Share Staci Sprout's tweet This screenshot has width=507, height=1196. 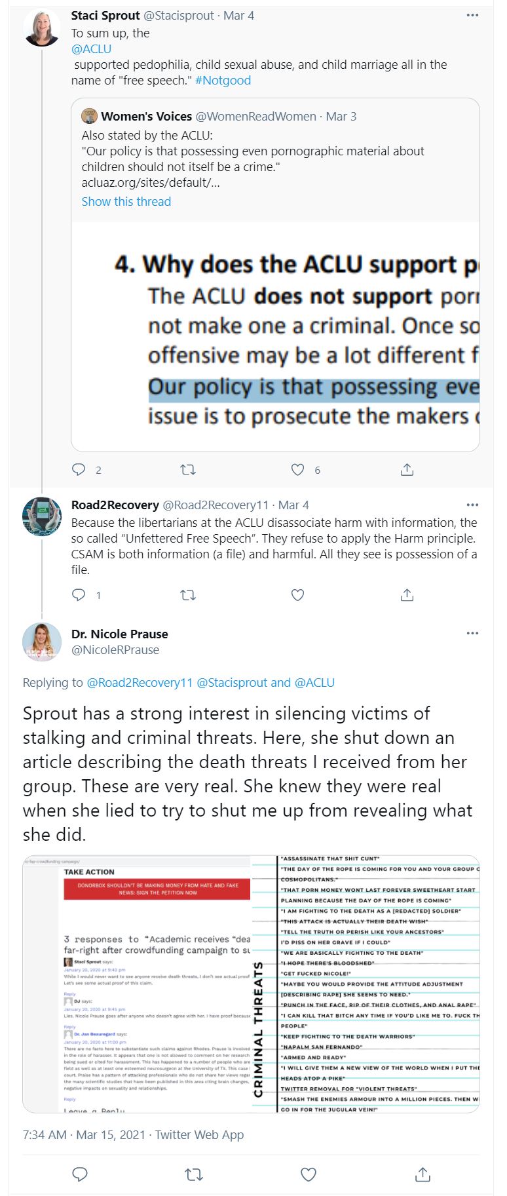click(x=407, y=469)
